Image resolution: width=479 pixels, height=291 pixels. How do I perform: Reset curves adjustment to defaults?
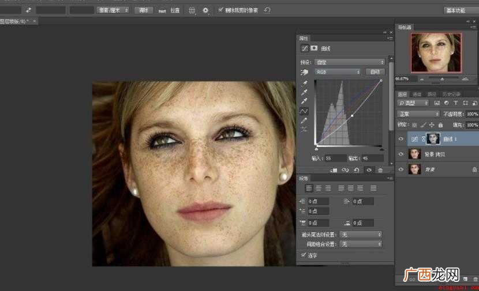(x=357, y=170)
